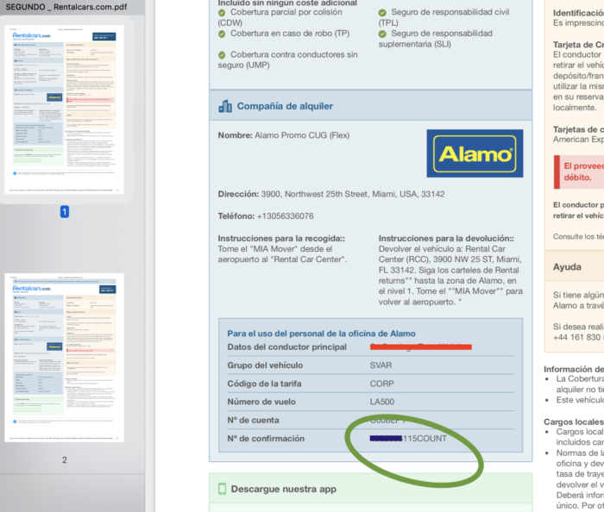The height and width of the screenshot is (512, 604).
Task: Click 'Instrucciones para la recogida' heading
Action: point(281,239)
